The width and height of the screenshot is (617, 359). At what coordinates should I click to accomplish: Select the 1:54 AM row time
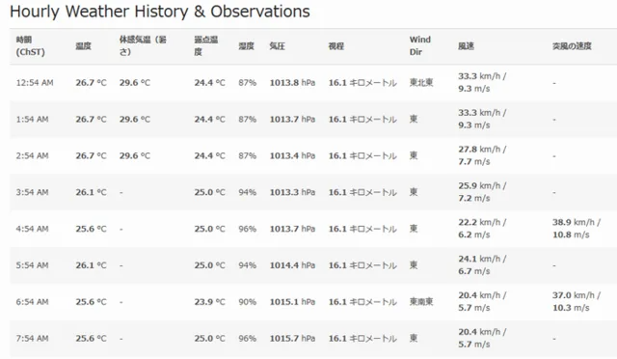[32, 120]
